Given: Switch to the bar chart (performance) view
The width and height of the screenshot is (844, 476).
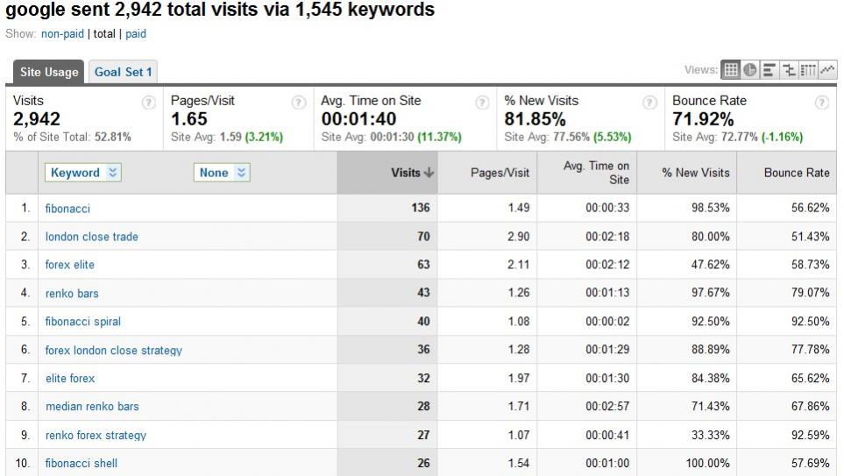Looking at the screenshot, I should (769, 69).
